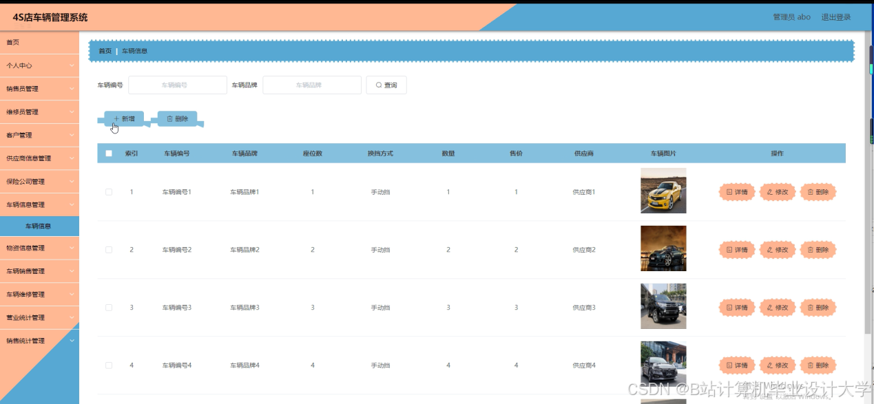The height and width of the screenshot is (404, 874).
Task: Click the trash icon on the toolbar 删除 button
Action: [170, 118]
